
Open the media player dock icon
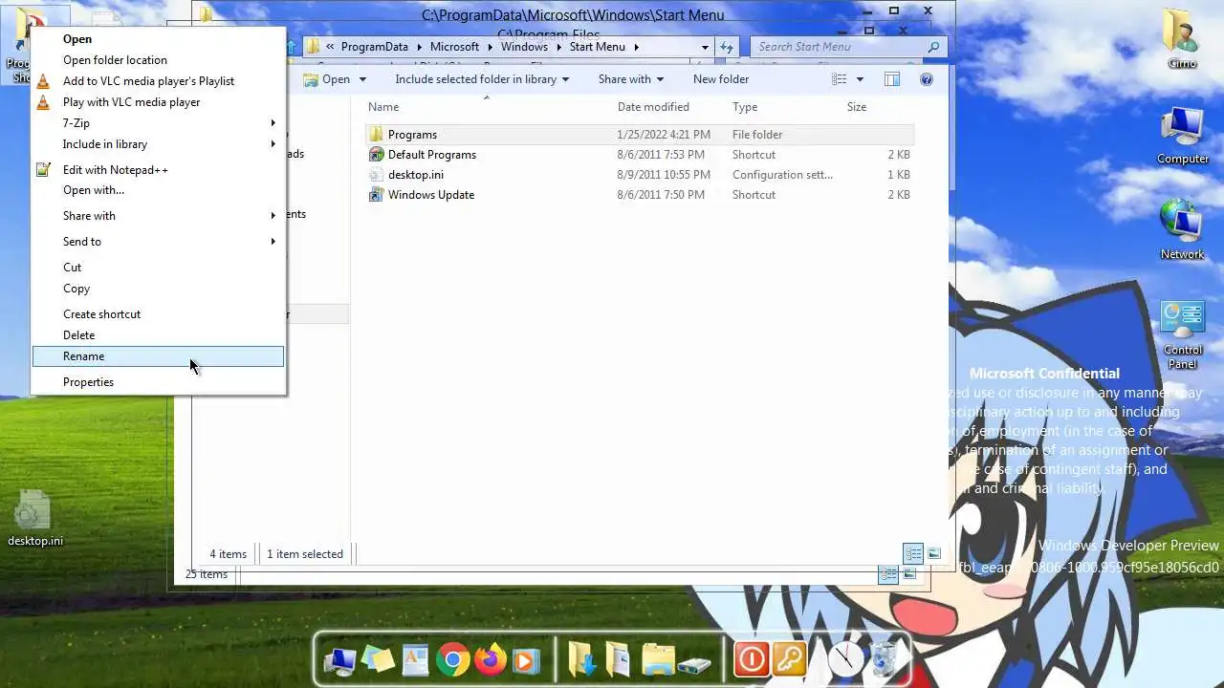524,659
